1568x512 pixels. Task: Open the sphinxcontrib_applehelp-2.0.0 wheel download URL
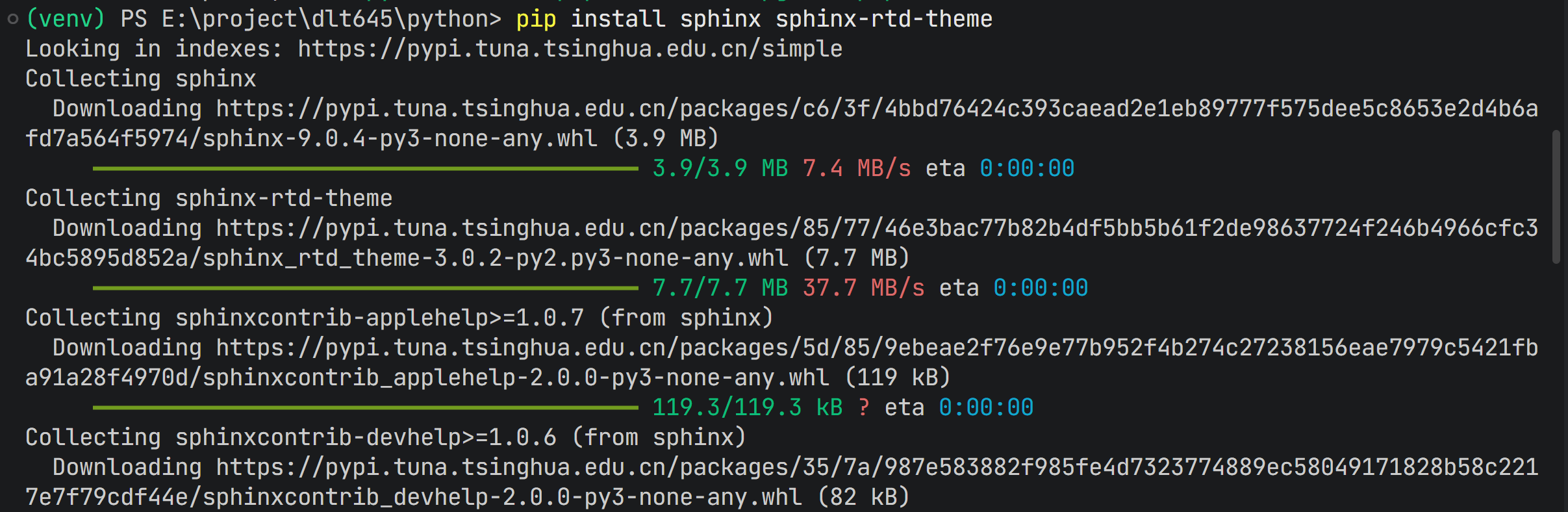point(781,363)
